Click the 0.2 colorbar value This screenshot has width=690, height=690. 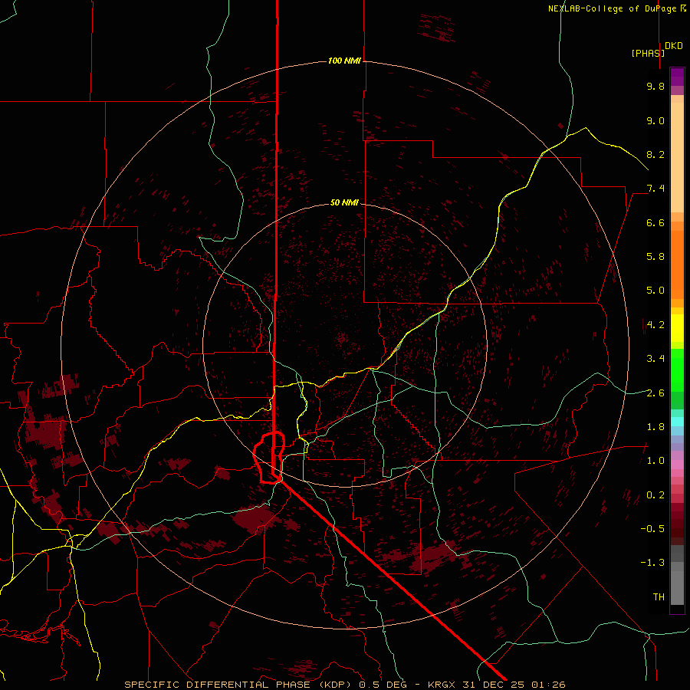[x=655, y=495]
